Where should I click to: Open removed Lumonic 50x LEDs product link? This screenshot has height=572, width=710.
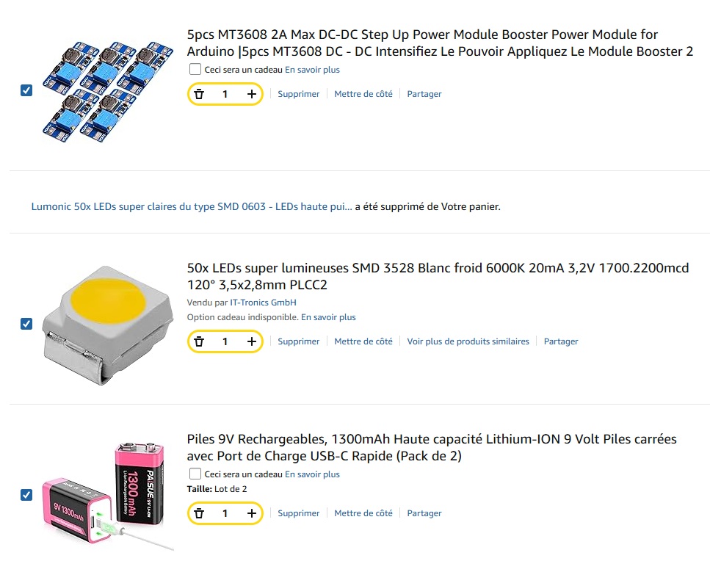191,207
